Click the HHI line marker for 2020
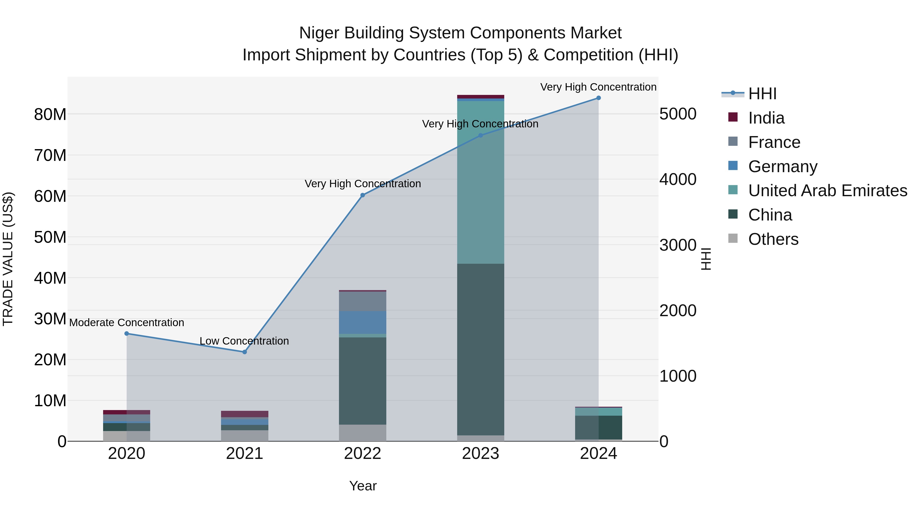921x518 pixels. point(127,334)
